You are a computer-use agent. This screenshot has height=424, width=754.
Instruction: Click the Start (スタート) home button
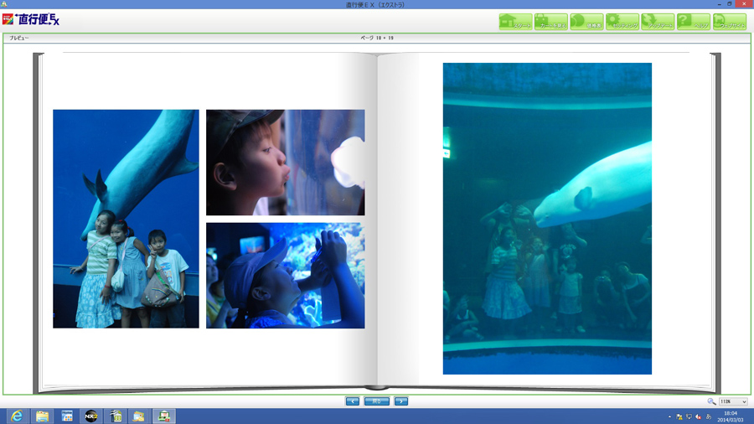515,22
